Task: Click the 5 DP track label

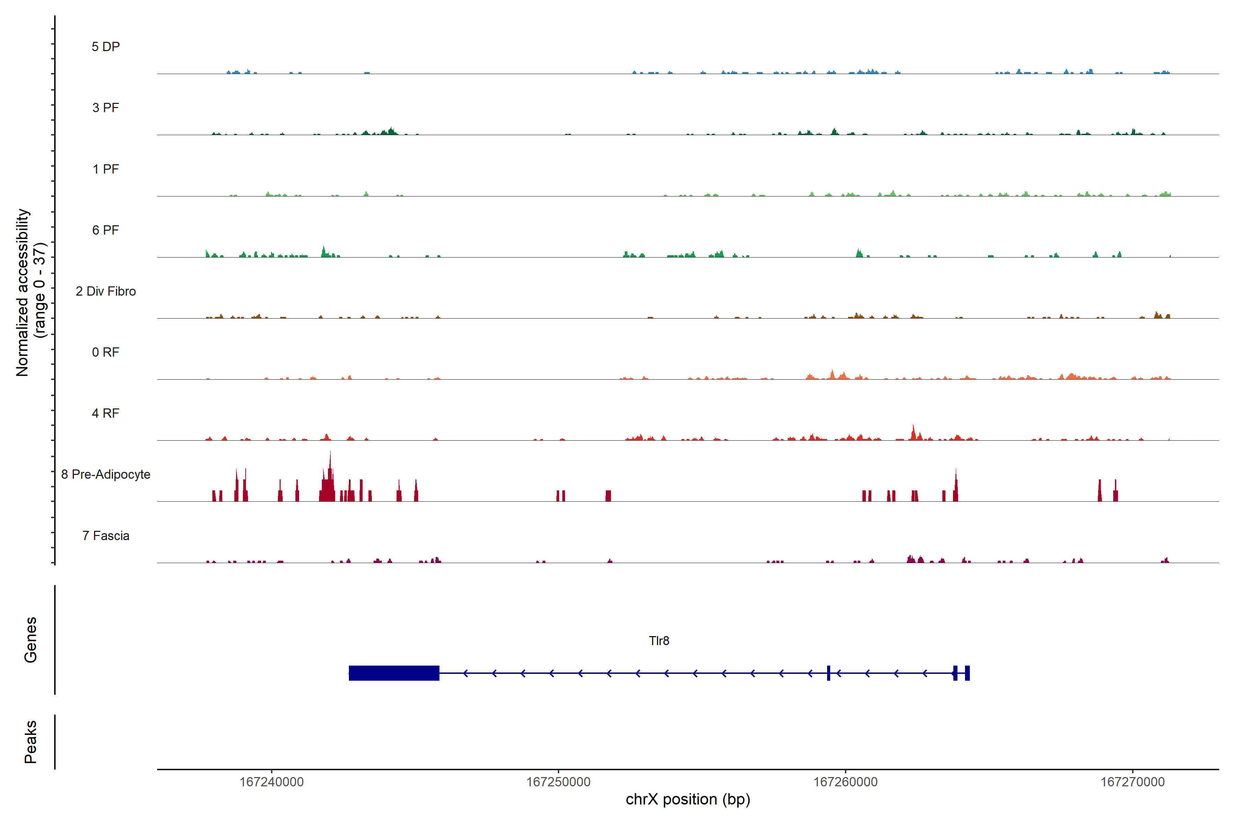Action: (x=106, y=47)
